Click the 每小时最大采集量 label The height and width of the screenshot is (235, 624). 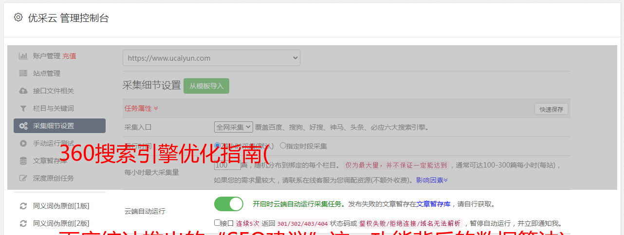pos(152,172)
